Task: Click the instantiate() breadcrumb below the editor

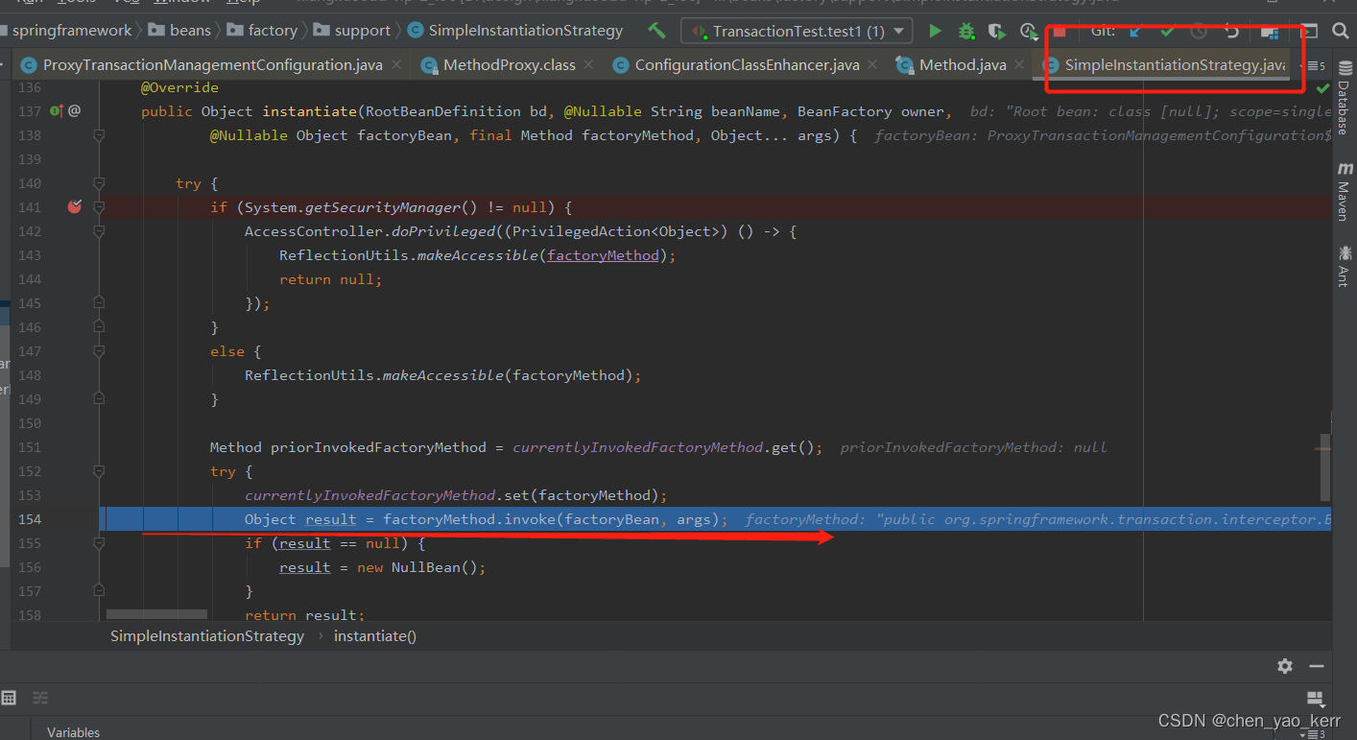Action: [x=375, y=635]
